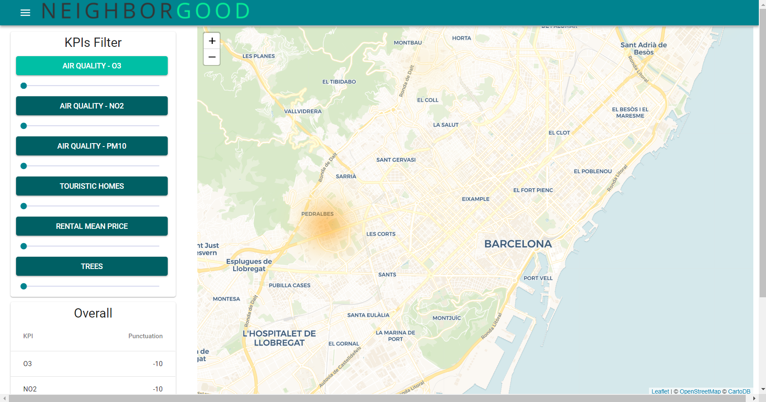Open the hamburger navigation menu
Image resolution: width=766 pixels, height=402 pixels.
tap(25, 13)
